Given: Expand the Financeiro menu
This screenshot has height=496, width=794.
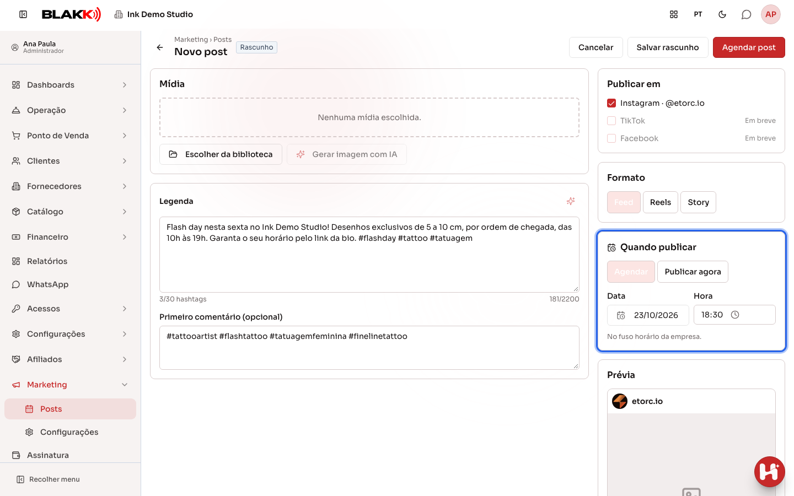Looking at the screenshot, I should tap(71, 237).
